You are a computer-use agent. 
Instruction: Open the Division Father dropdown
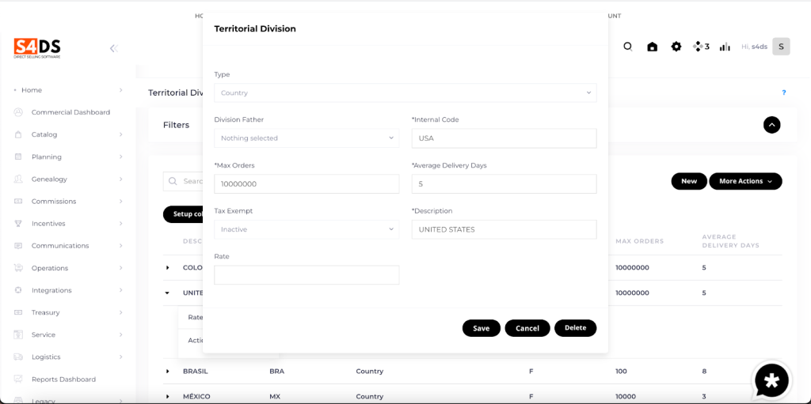point(307,138)
